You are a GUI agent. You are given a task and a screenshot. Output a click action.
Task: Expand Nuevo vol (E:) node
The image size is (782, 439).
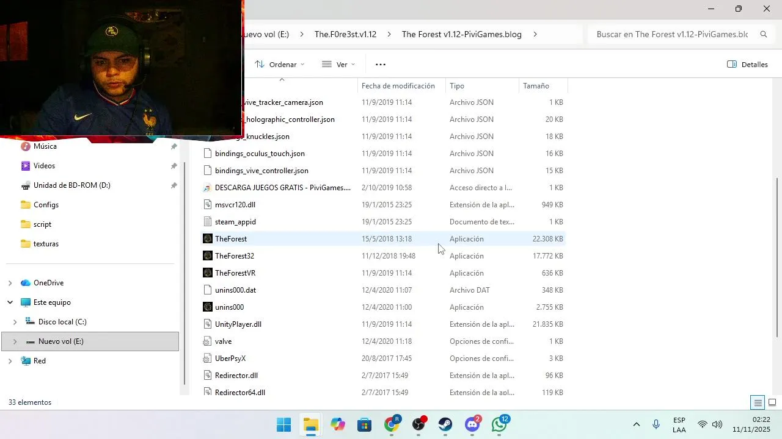pos(15,341)
